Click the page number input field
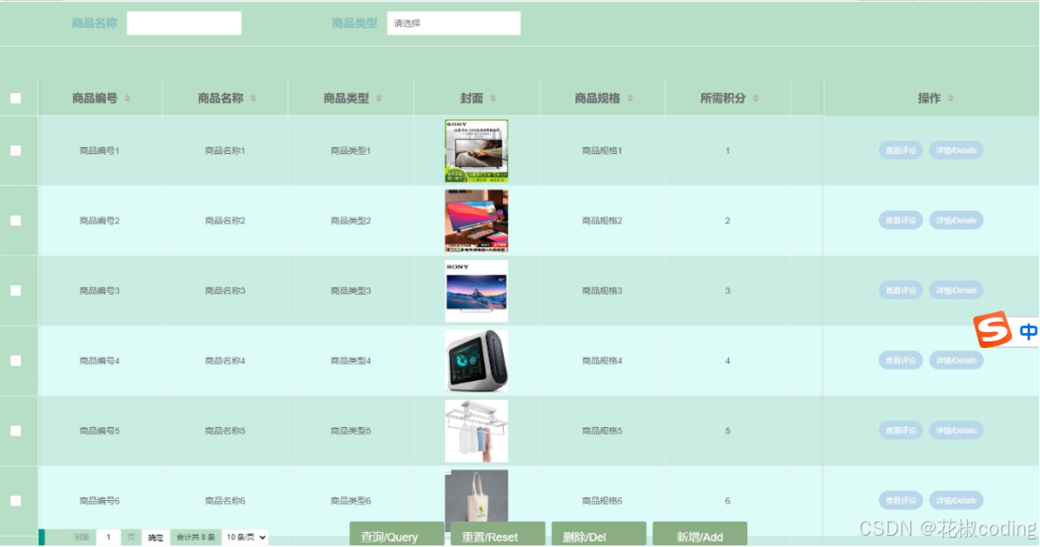Viewport: 1040px width, 547px height. [x=106, y=536]
